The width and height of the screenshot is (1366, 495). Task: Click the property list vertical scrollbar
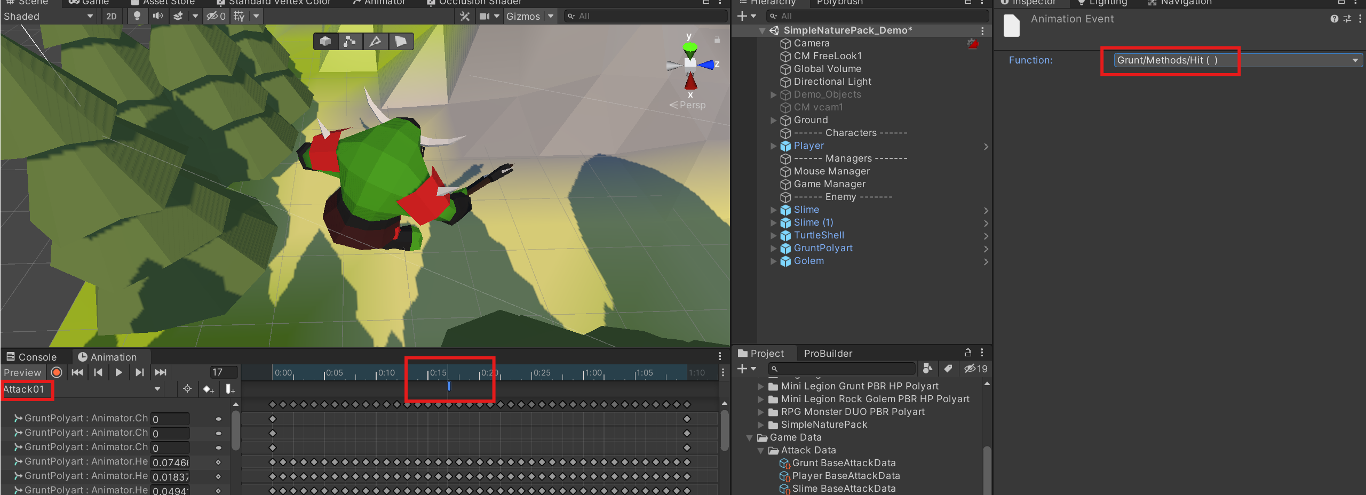tap(235, 431)
